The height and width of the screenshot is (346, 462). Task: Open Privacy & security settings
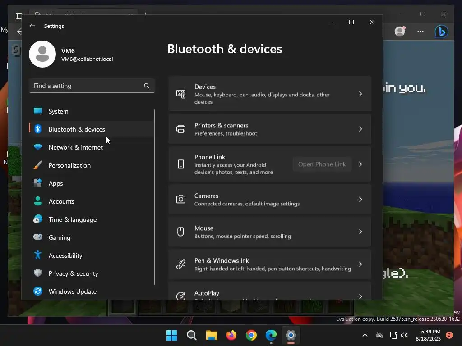[91, 273]
